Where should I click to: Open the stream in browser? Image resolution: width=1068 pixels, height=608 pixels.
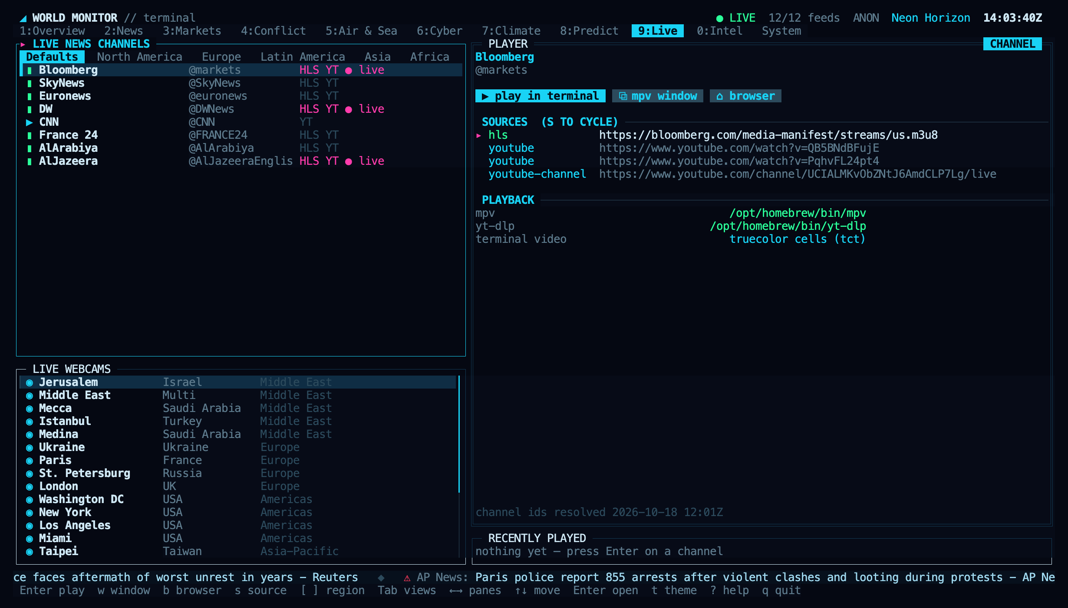click(745, 96)
